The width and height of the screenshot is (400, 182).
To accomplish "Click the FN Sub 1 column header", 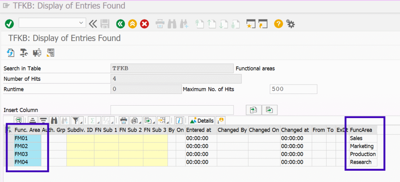I will [x=106, y=130].
